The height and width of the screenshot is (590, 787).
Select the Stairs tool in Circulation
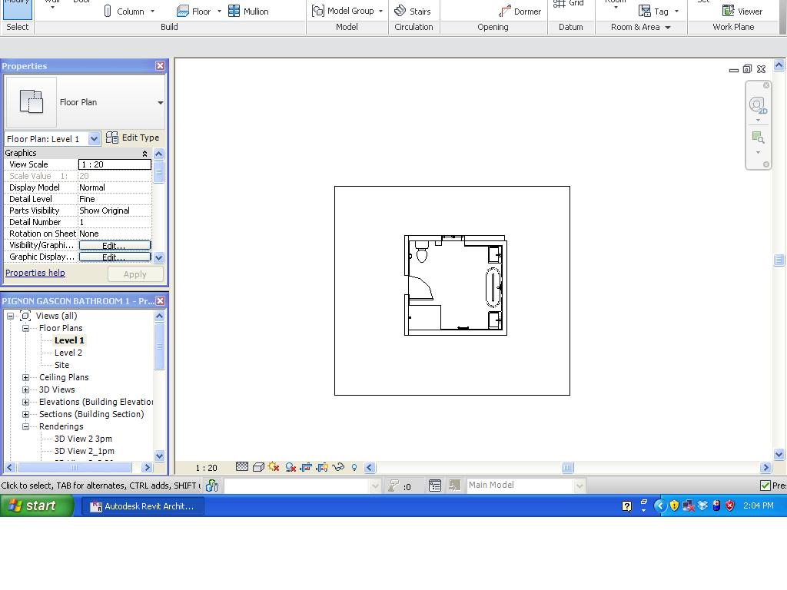412,11
